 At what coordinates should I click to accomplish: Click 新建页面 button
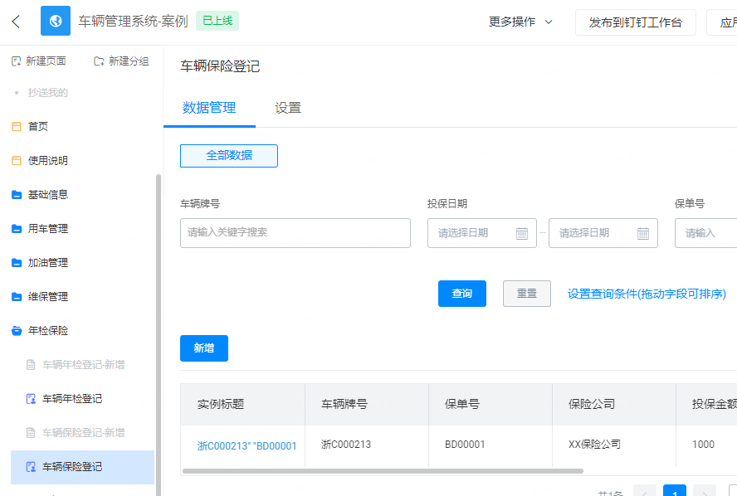[x=39, y=61]
